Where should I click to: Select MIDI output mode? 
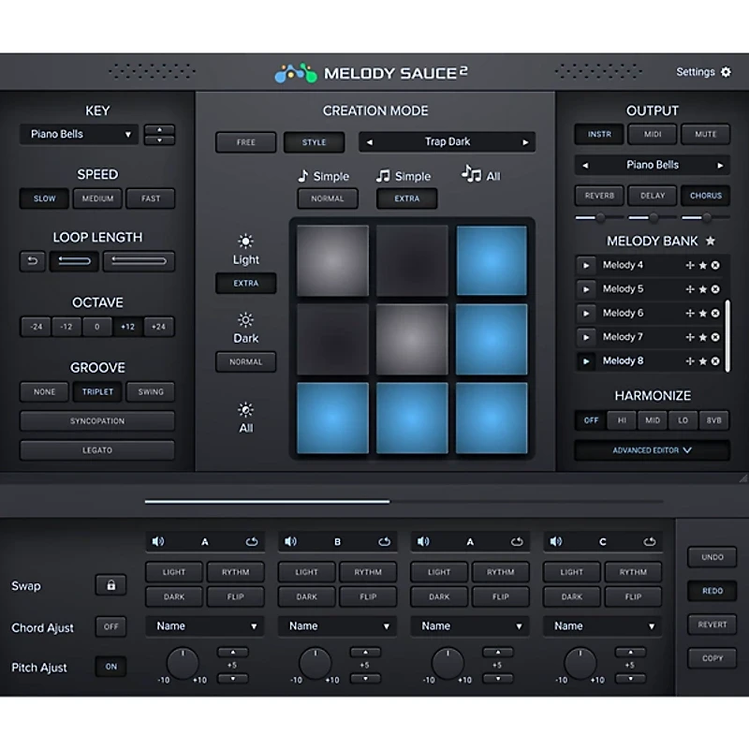point(652,134)
